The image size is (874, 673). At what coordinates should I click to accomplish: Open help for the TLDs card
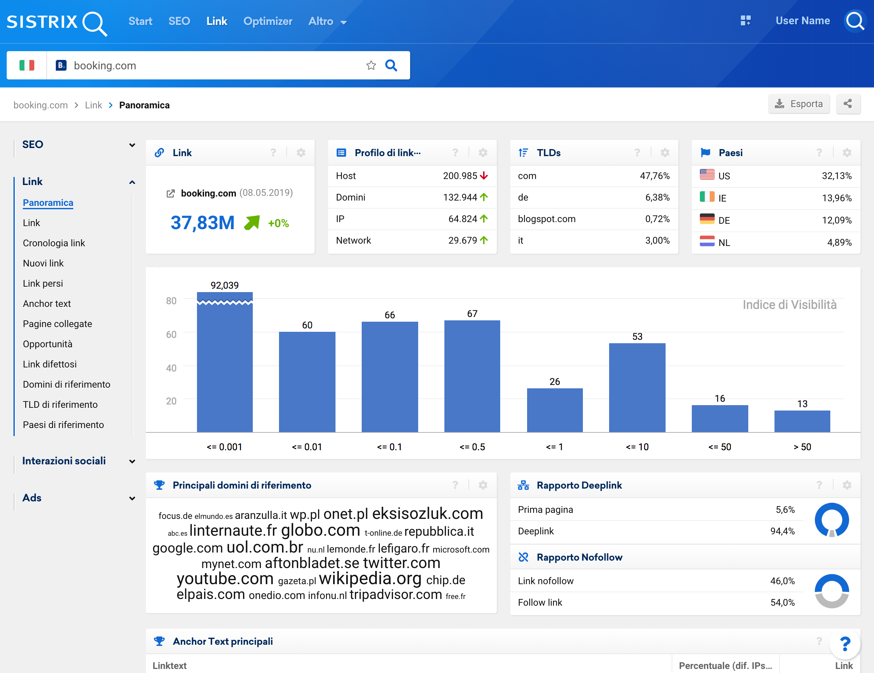[x=637, y=153]
